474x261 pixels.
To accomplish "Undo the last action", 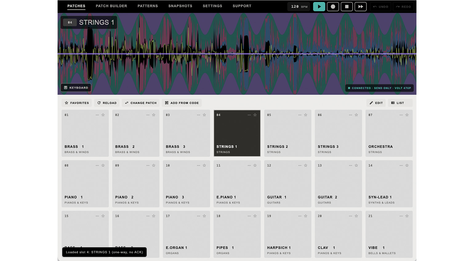I will 380,6.
